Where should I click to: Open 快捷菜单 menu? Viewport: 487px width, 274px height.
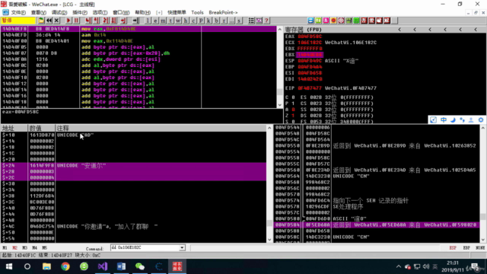point(177,12)
